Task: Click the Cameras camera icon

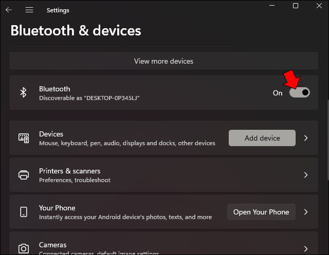Action: click(x=24, y=248)
